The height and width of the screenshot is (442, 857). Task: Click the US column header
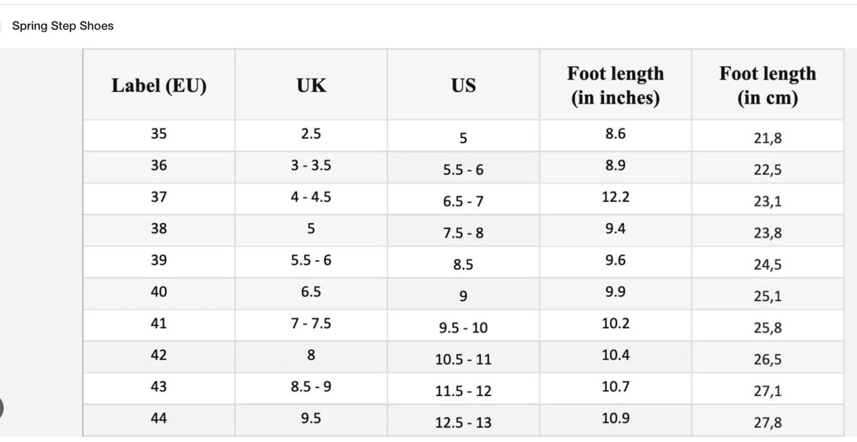[463, 85]
